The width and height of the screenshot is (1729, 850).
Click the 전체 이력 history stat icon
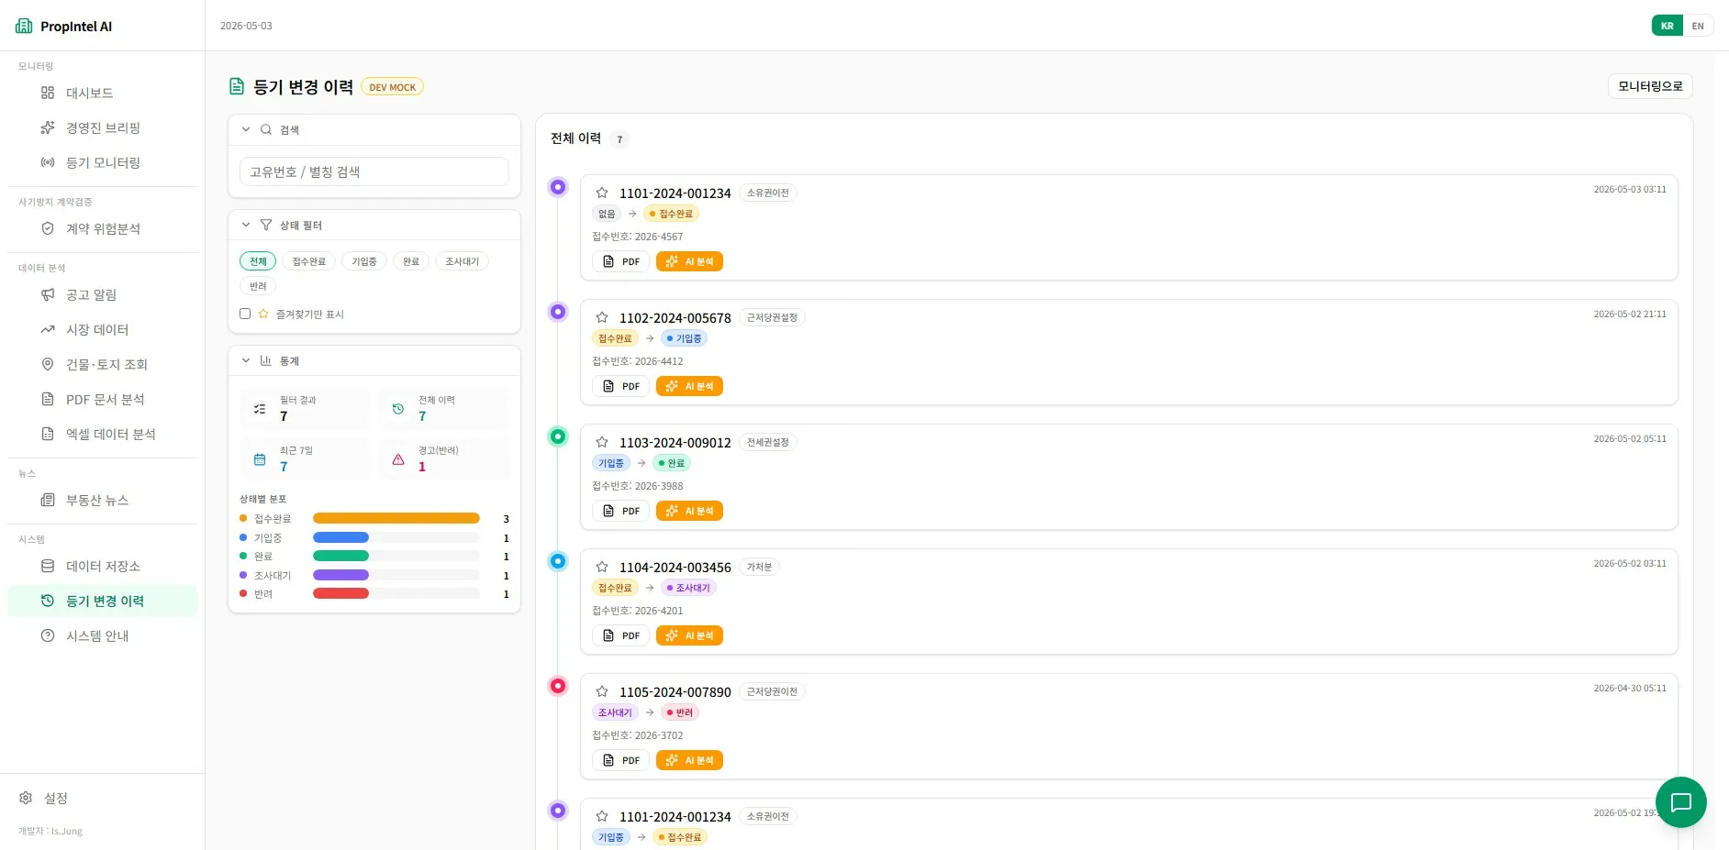398,409
